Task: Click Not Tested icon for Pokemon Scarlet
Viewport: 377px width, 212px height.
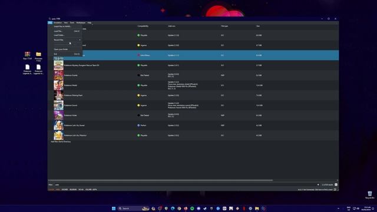Action: coord(138,75)
